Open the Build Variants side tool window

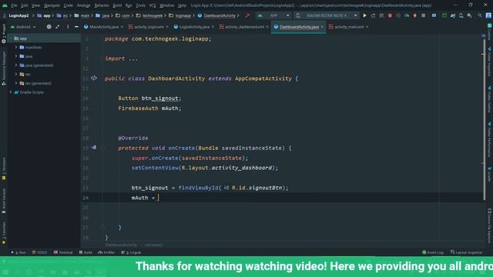pos(3,201)
